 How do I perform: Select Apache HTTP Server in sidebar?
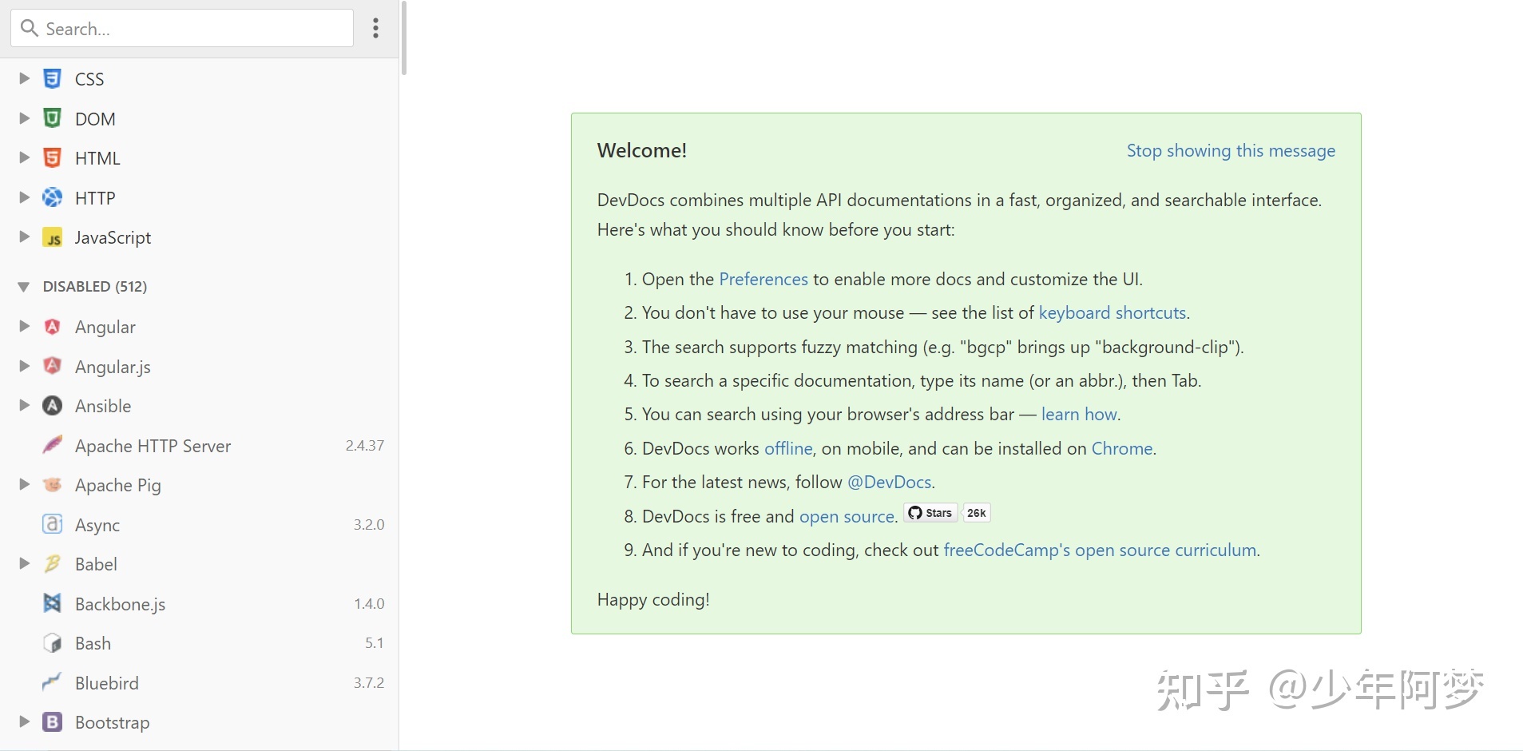coord(153,446)
